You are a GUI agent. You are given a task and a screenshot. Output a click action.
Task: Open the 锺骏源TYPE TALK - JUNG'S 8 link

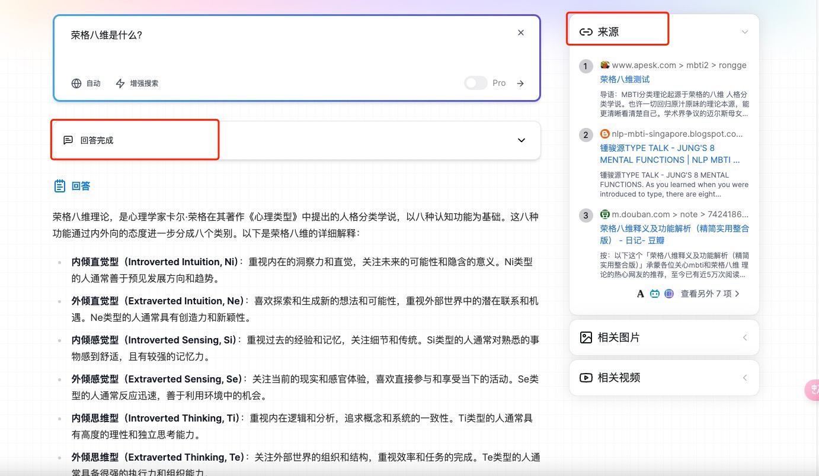click(x=670, y=154)
